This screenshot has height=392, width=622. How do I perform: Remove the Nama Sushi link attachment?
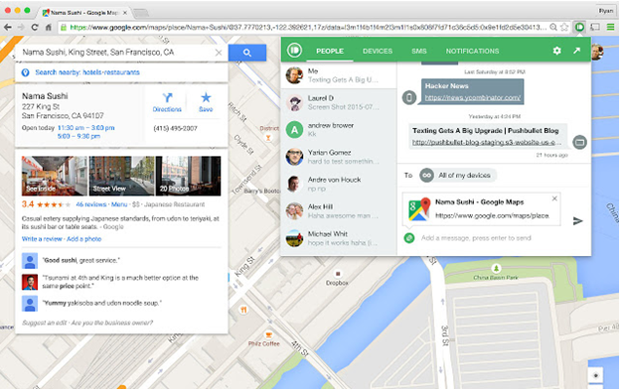point(554,198)
